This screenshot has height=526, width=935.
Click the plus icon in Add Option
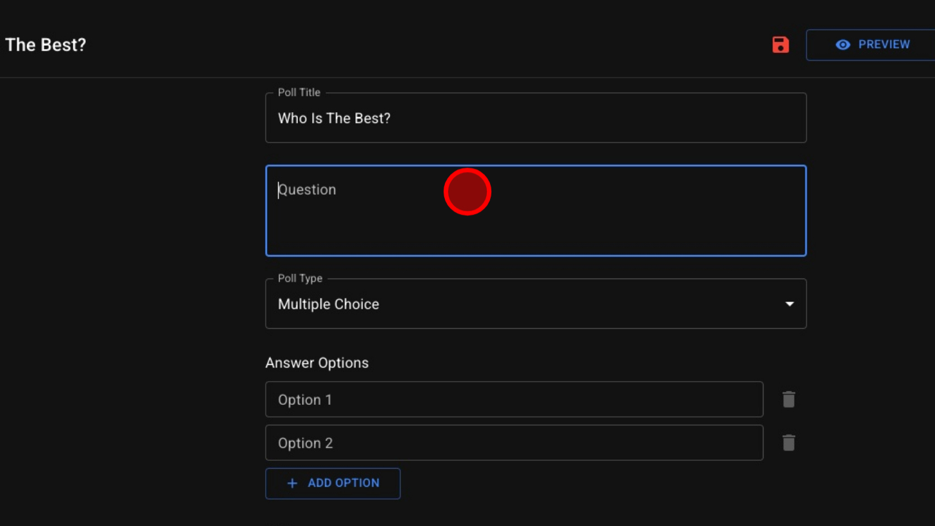[292, 483]
